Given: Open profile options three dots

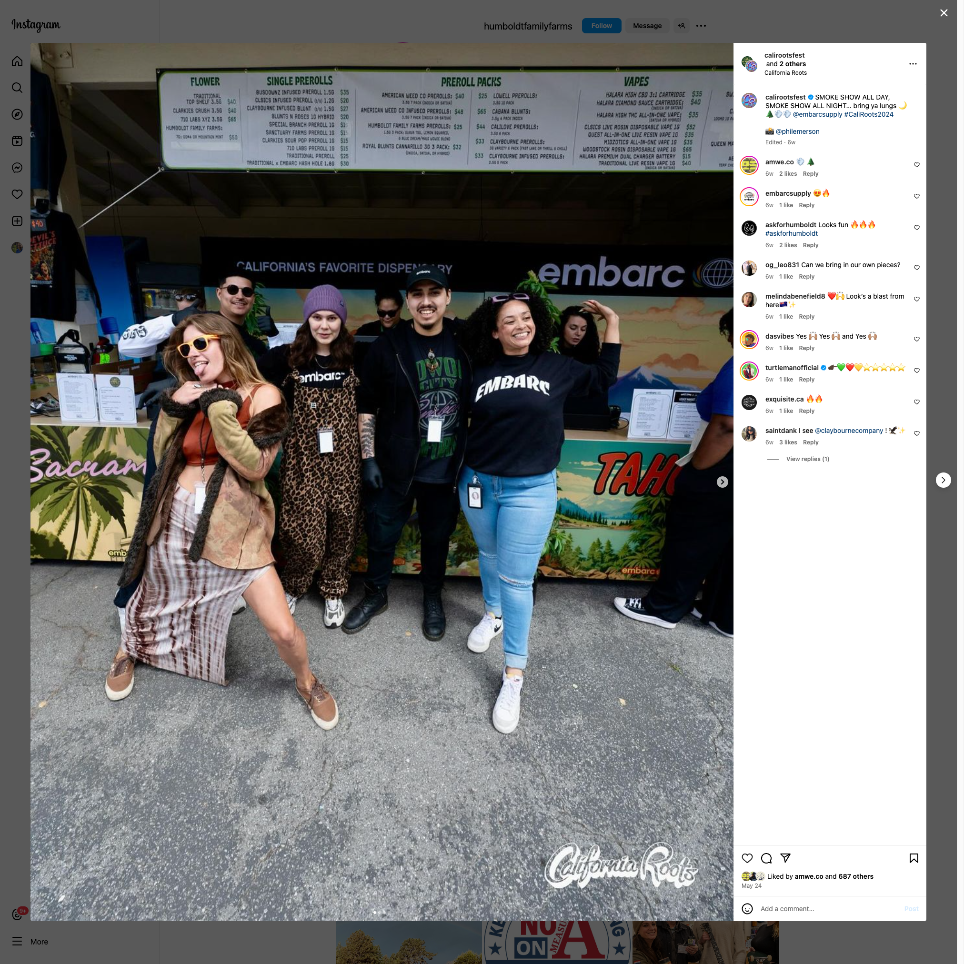Looking at the screenshot, I should (x=701, y=26).
